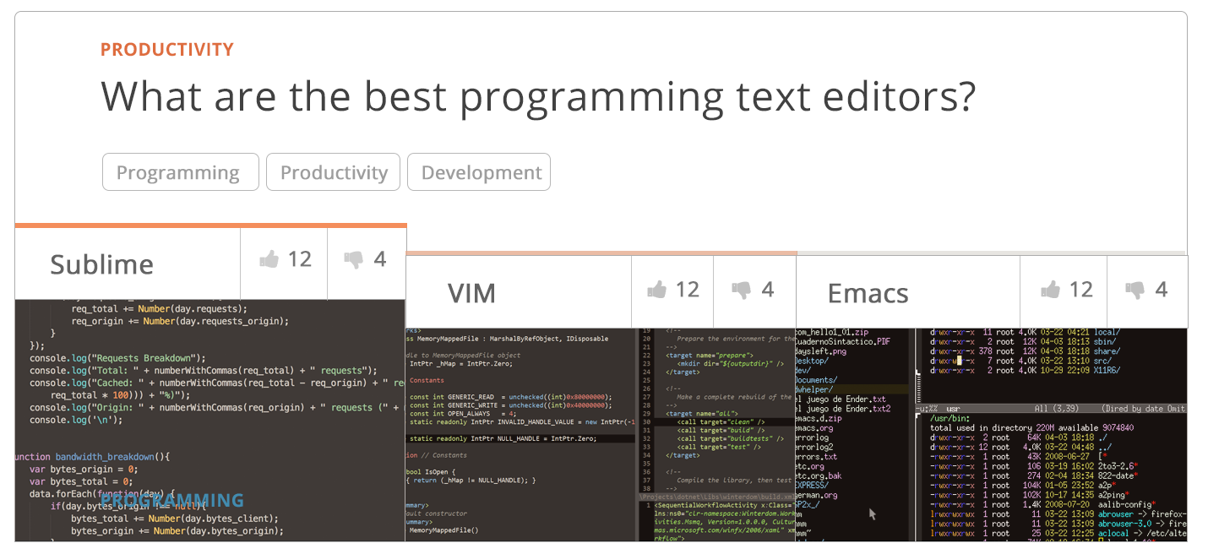Open the Programming tag

point(181,172)
